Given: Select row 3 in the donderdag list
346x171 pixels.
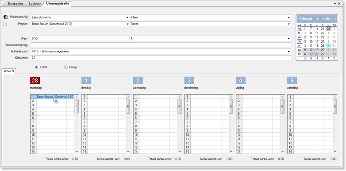Looking at the screenshot, I should coord(207,105).
